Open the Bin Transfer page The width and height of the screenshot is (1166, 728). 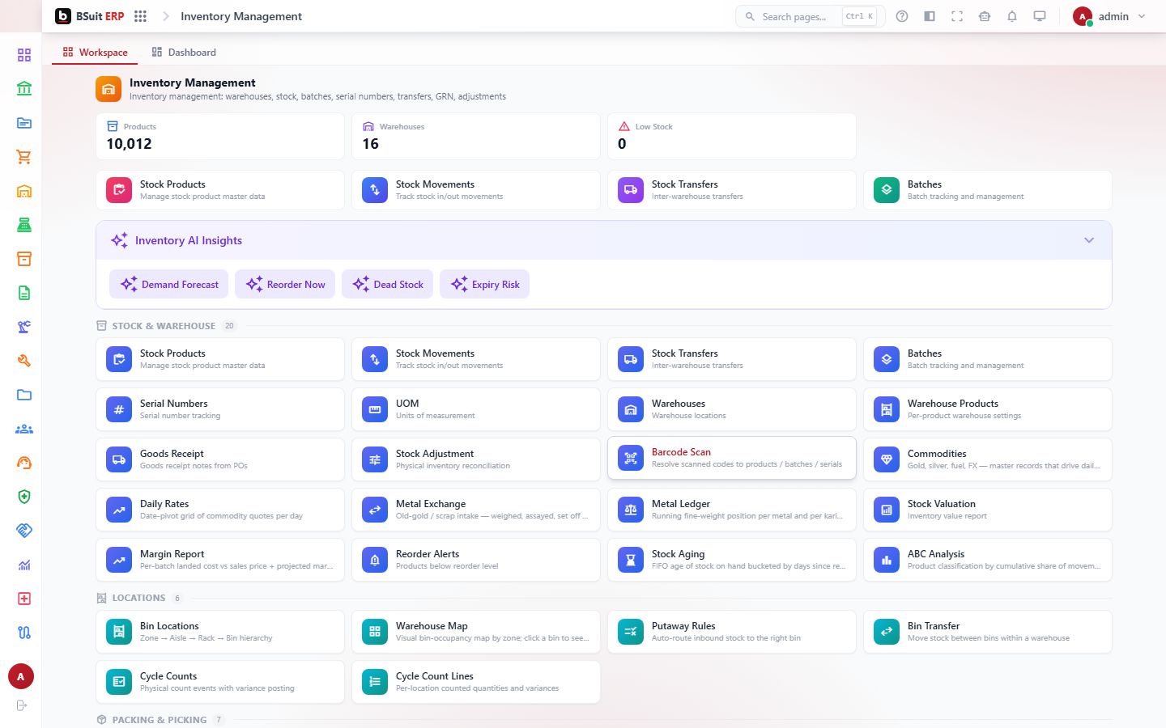(988, 632)
